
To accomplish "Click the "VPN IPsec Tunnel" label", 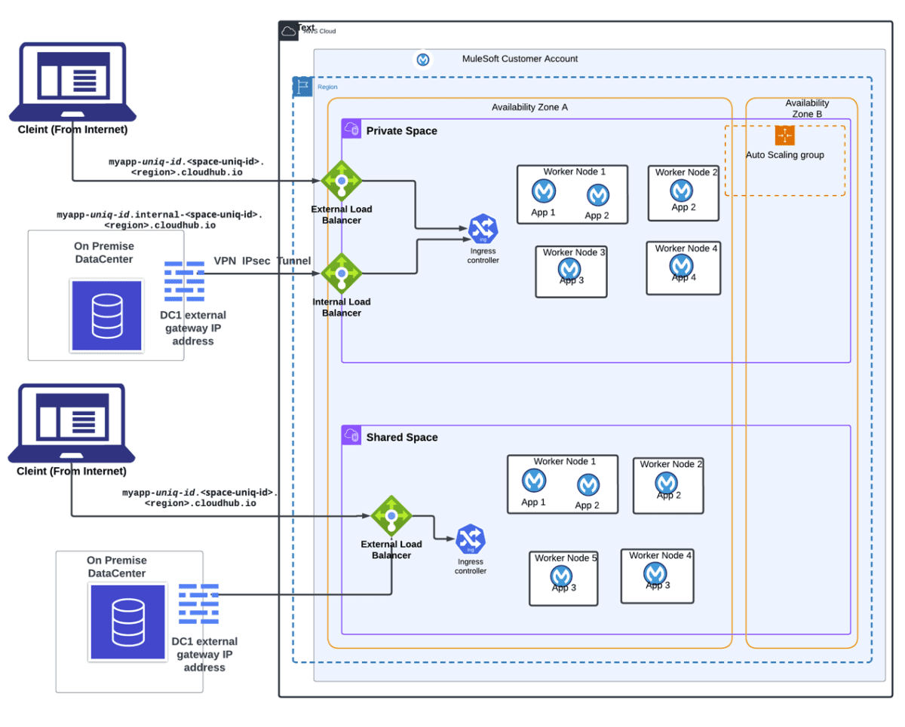I will click(262, 261).
